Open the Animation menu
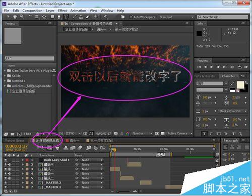Image resolution: width=252 pixels, height=196 pixels. [78, 11]
